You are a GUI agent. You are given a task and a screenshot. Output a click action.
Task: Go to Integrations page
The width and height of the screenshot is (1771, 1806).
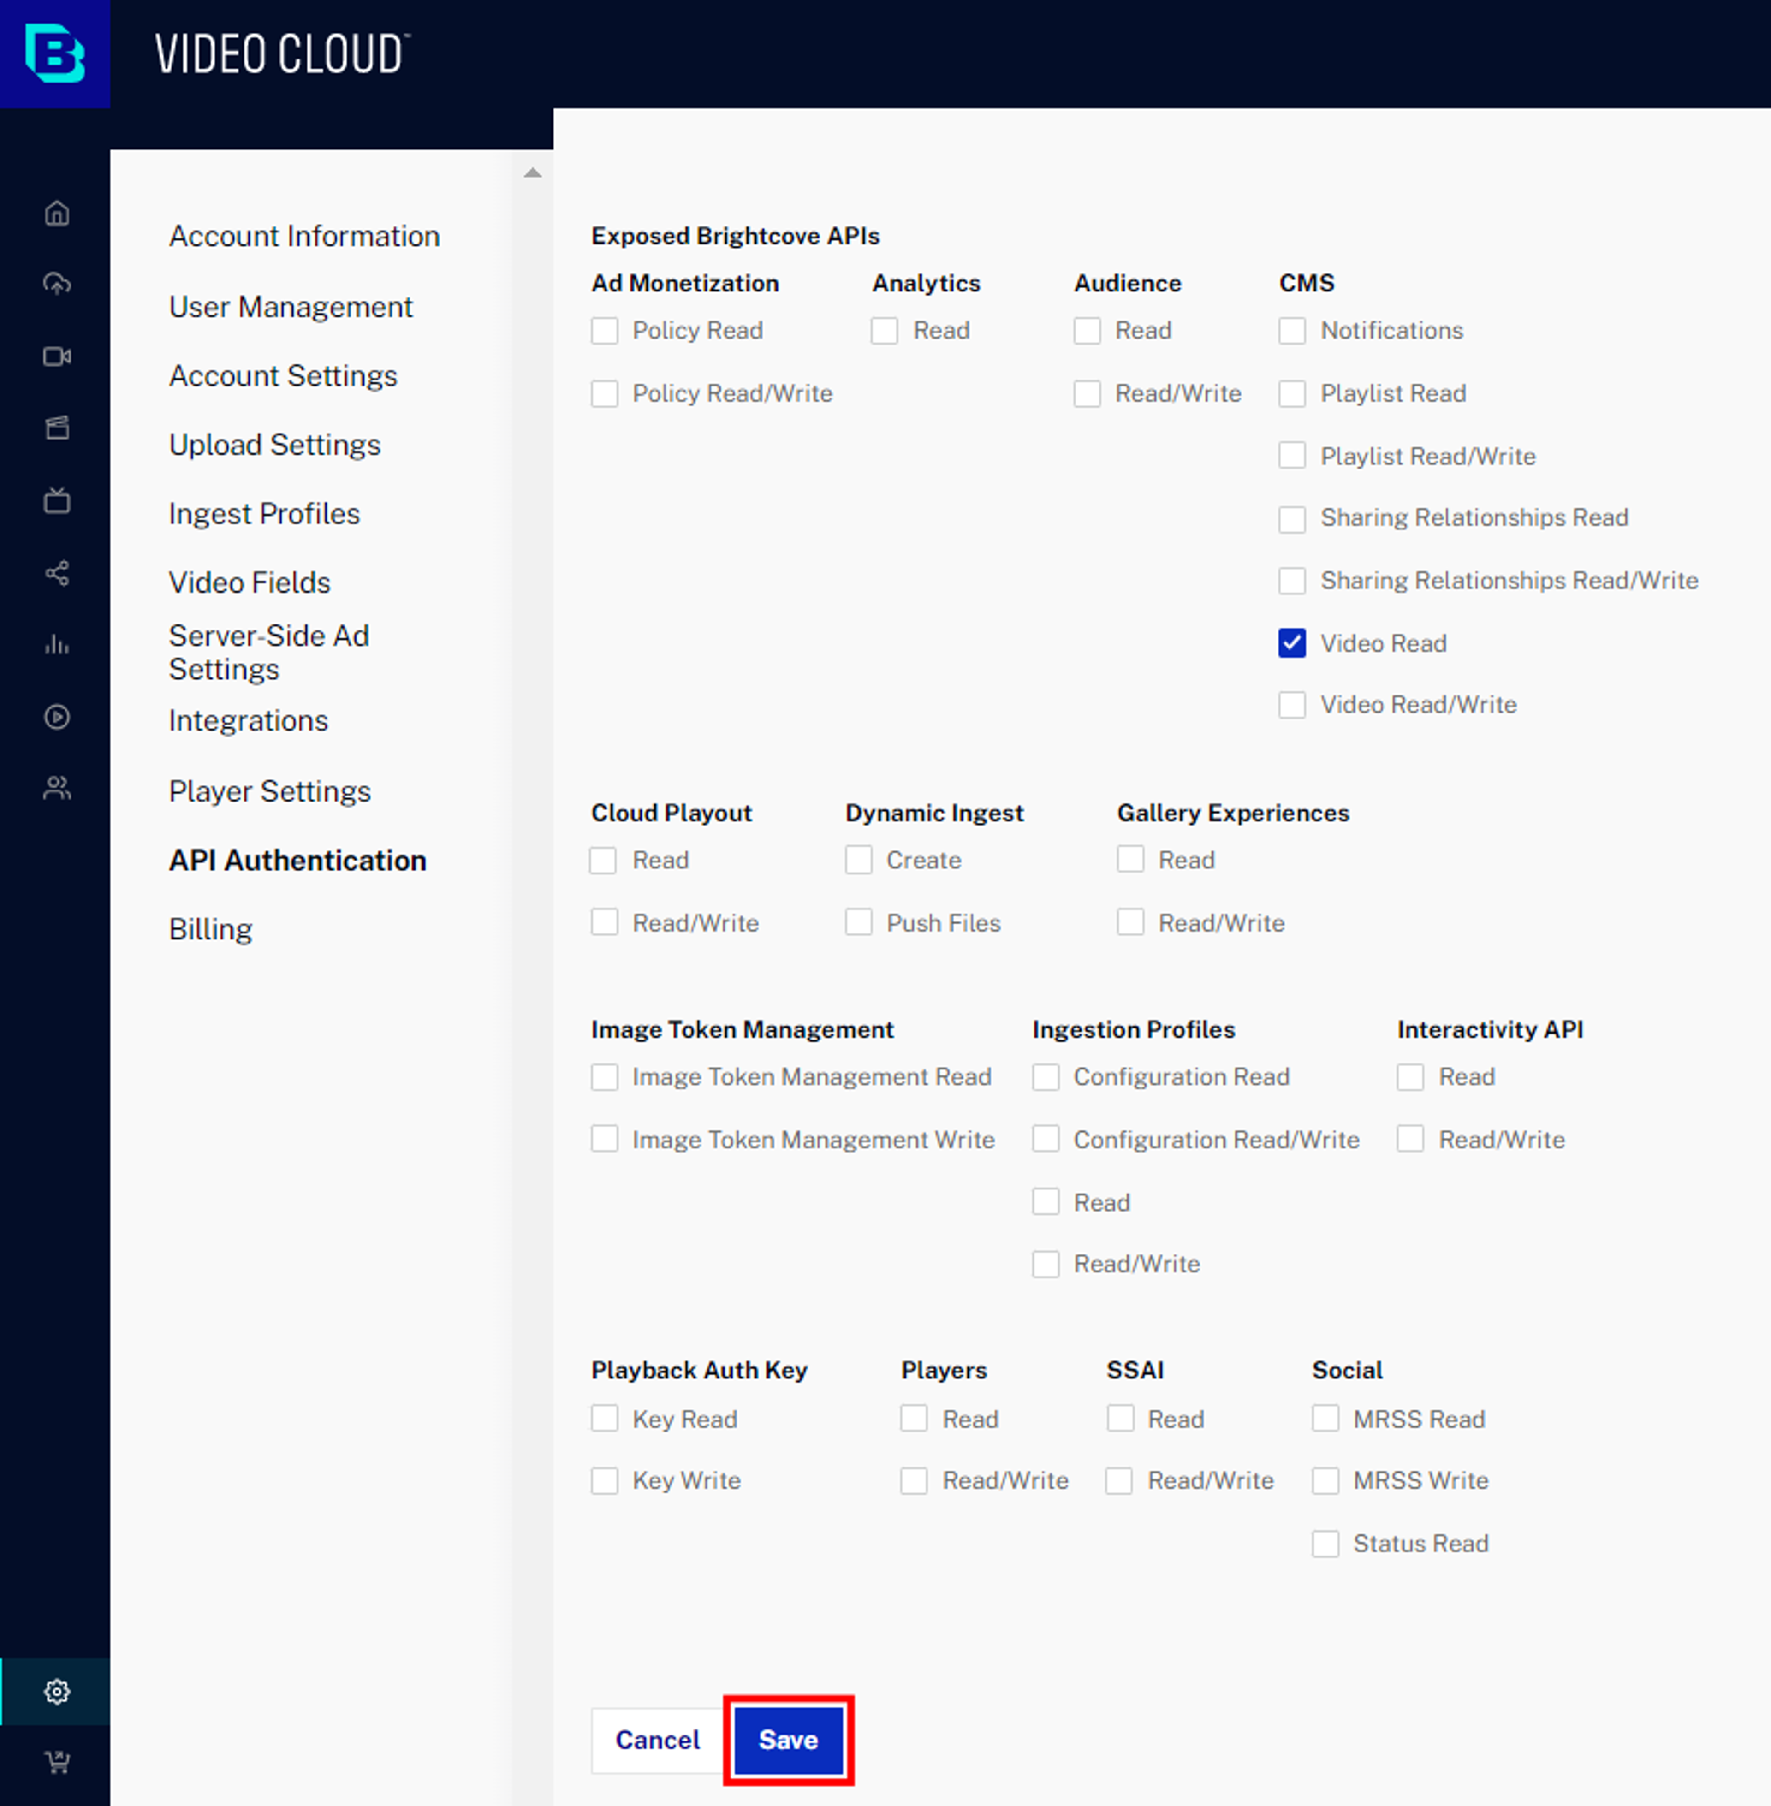click(x=248, y=721)
